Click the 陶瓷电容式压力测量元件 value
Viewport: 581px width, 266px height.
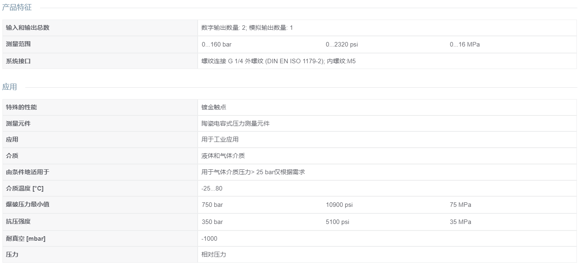tap(236, 123)
